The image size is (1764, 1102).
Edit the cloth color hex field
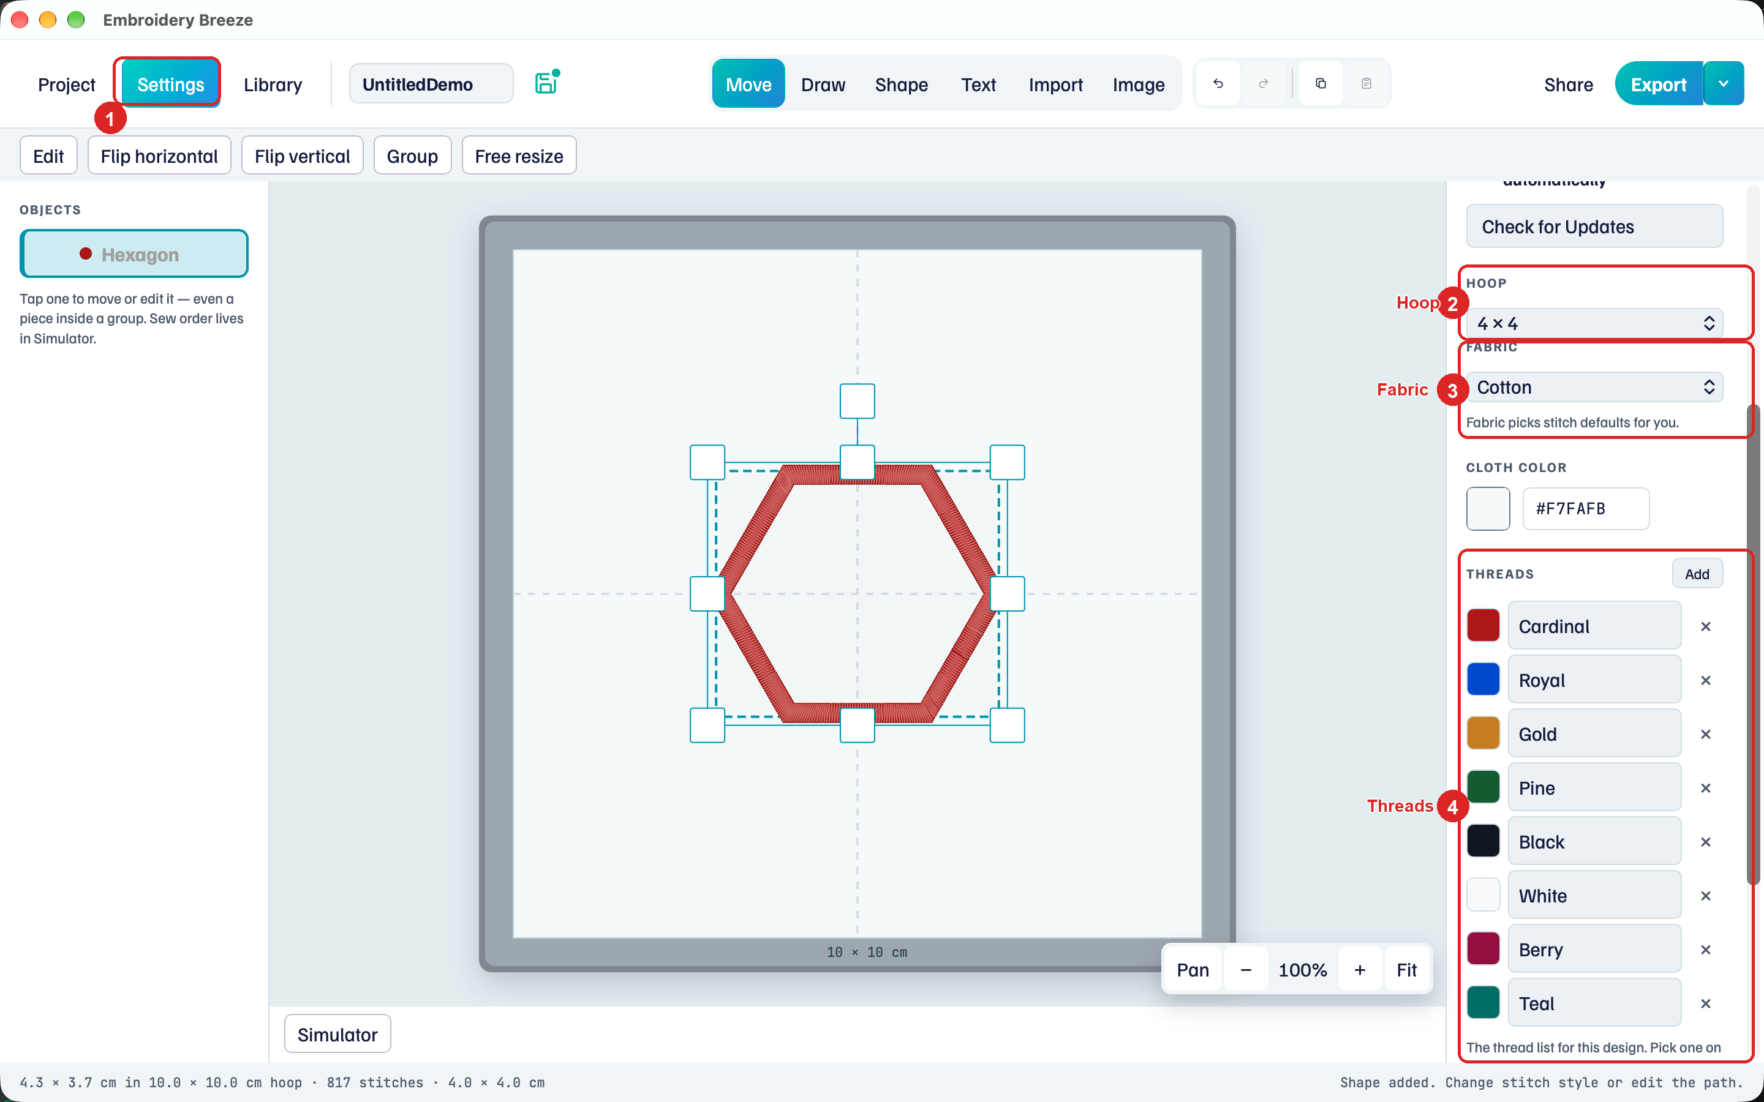tap(1586, 509)
